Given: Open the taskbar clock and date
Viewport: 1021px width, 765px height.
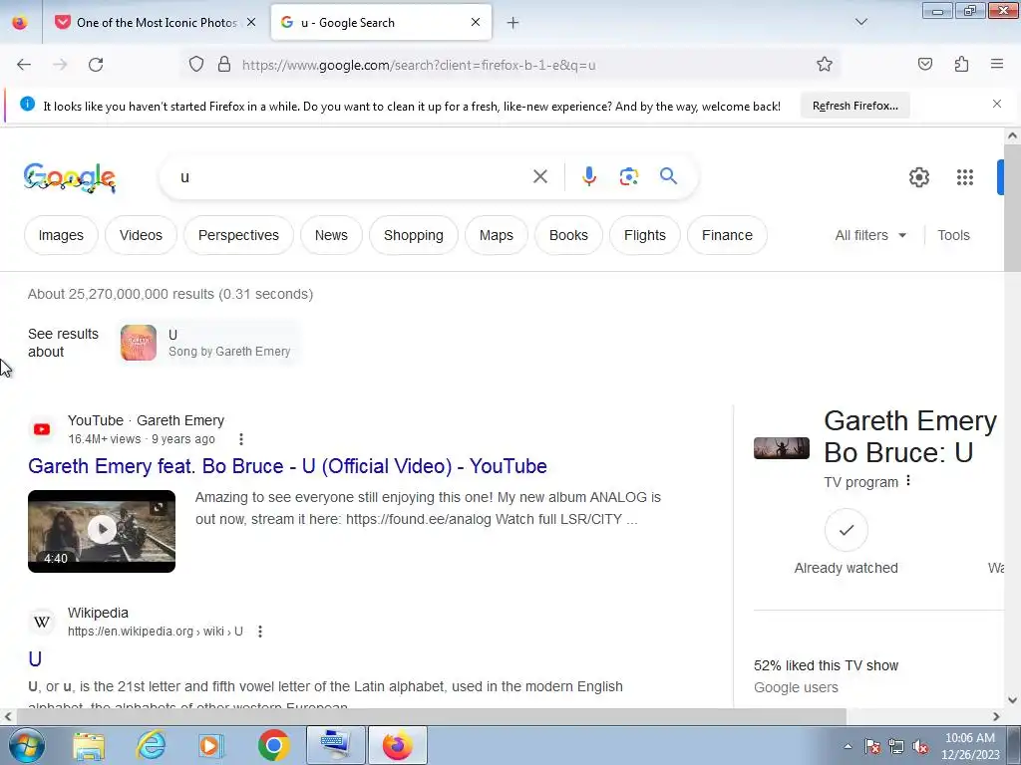Looking at the screenshot, I should point(970,746).
